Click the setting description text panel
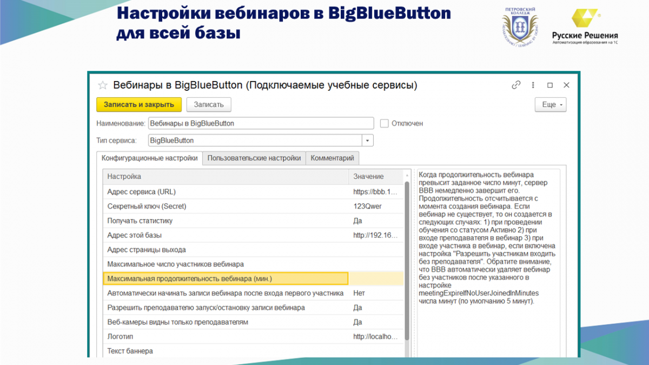This screenshot has height=365, width=649. (x=488, y=263)
